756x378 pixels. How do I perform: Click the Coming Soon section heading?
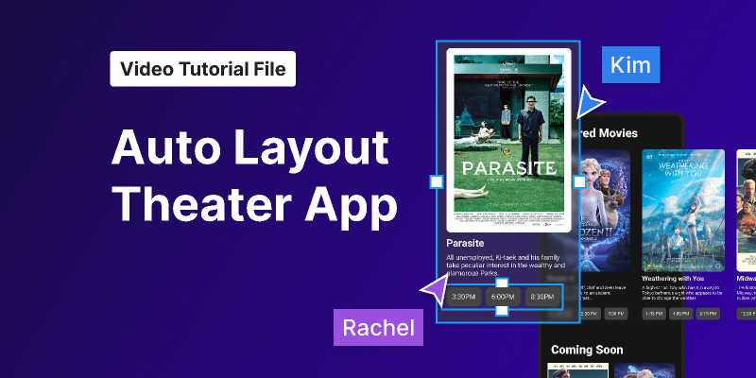pyautogui.click(x=587, y=350)
